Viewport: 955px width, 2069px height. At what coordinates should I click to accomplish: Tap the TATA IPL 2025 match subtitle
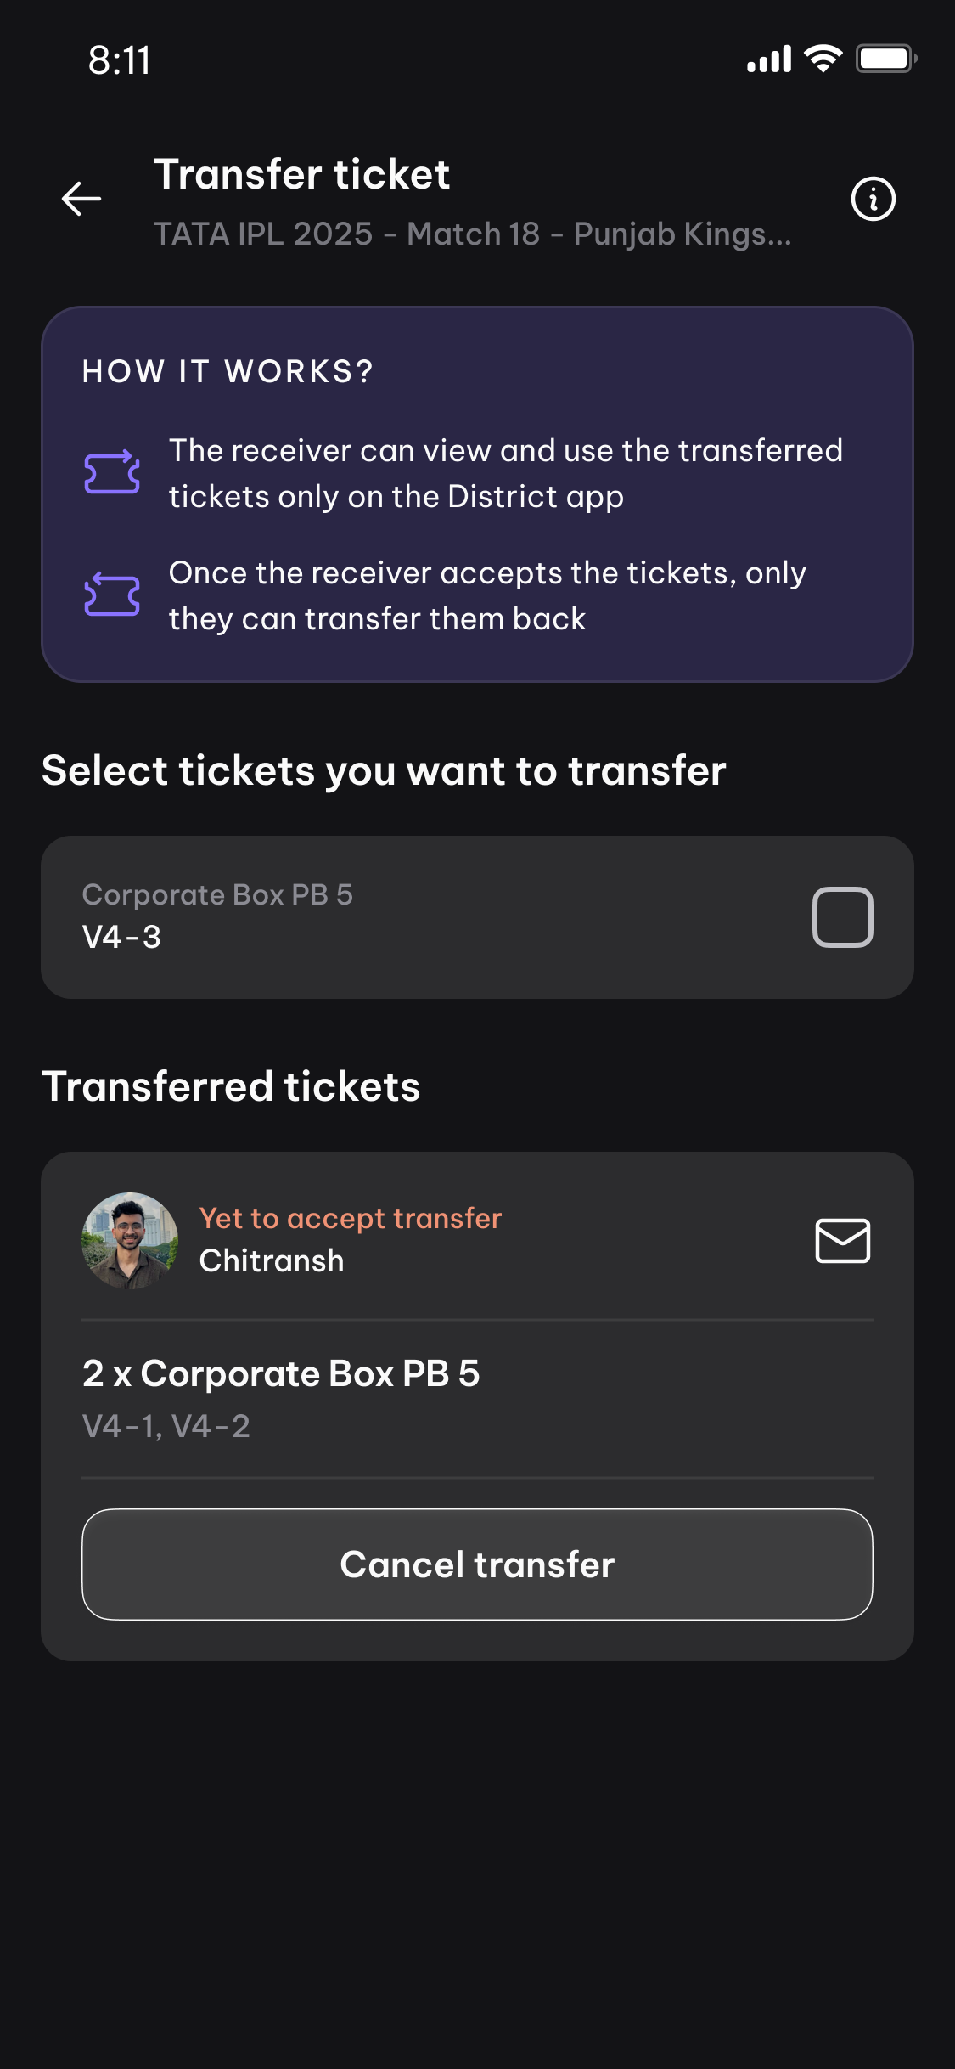click(472, 234)
